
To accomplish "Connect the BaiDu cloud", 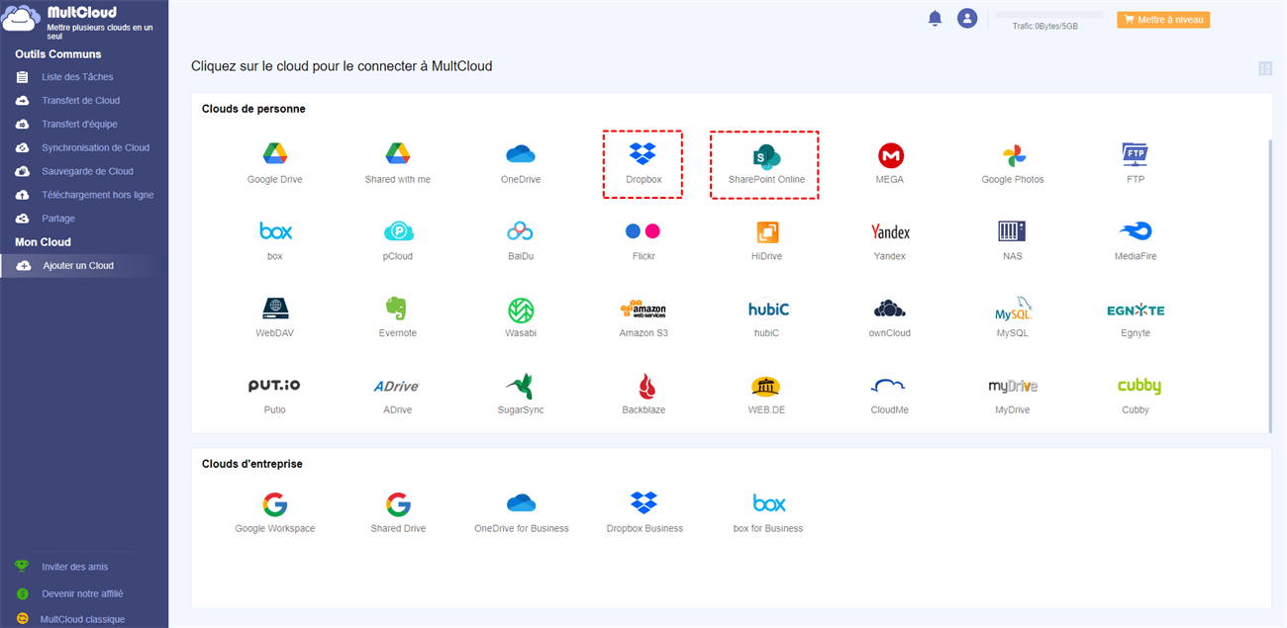I will [521, 240].
